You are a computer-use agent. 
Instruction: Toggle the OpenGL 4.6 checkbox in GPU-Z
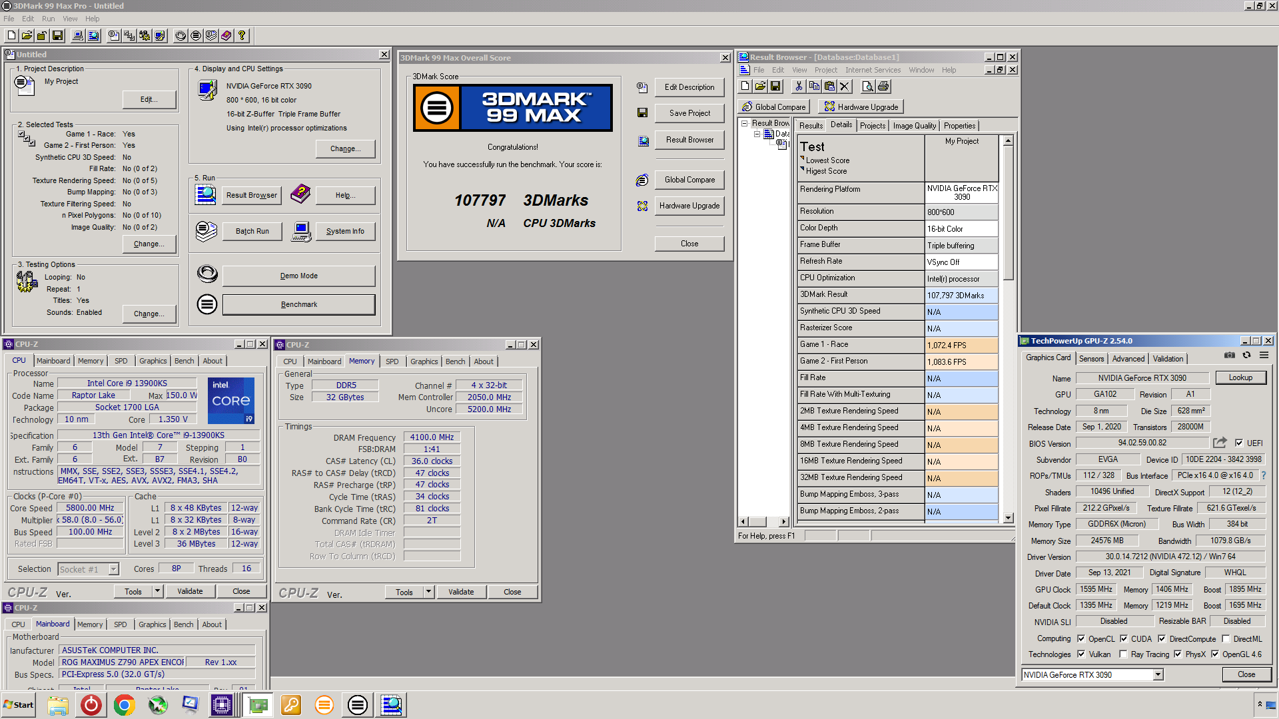click(x=1215, y=654)
